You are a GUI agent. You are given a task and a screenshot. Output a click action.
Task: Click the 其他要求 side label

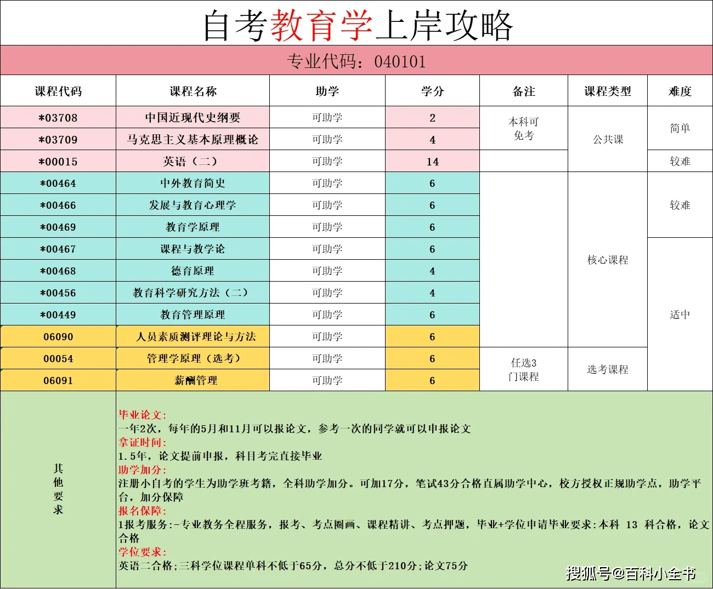coord(58,489)
